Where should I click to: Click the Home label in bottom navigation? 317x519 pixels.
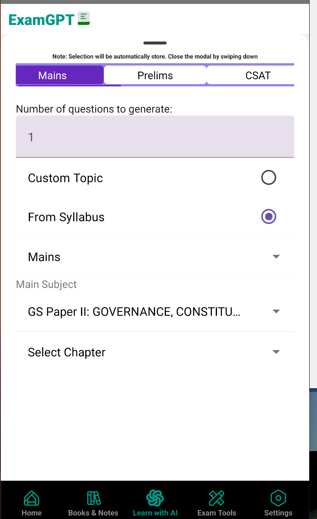pyautogui.click(x=32, y=512)
